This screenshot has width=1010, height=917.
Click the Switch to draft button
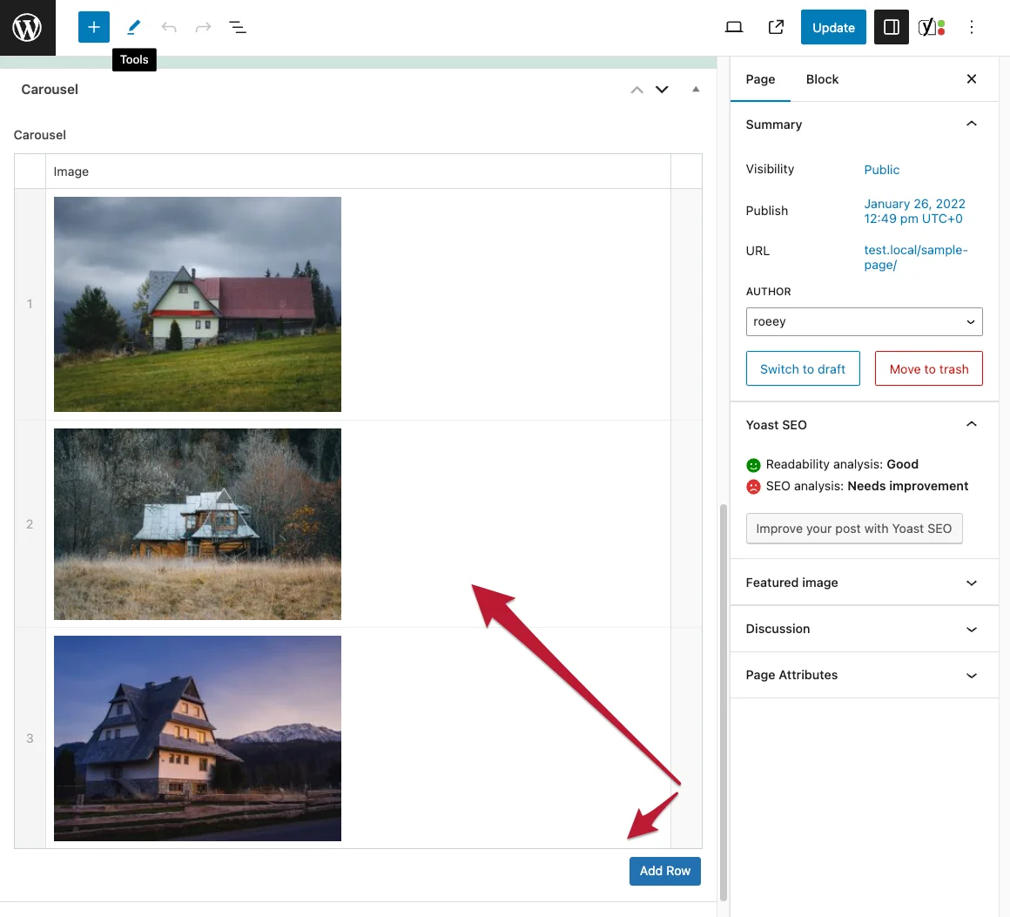(x=803, y=368)
